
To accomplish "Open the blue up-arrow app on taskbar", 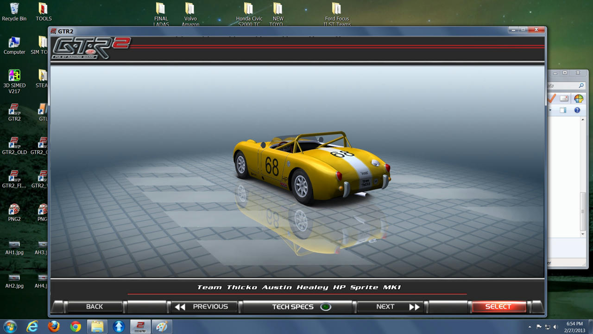I will (119, 327).
